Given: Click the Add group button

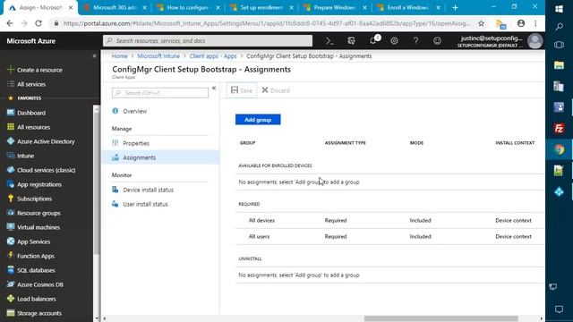Looking at the screenshot, I should point(258,119).
